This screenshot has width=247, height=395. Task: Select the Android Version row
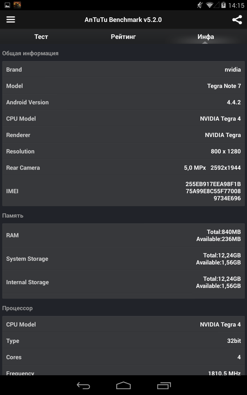pyautogui.click(x=124, y=102)
